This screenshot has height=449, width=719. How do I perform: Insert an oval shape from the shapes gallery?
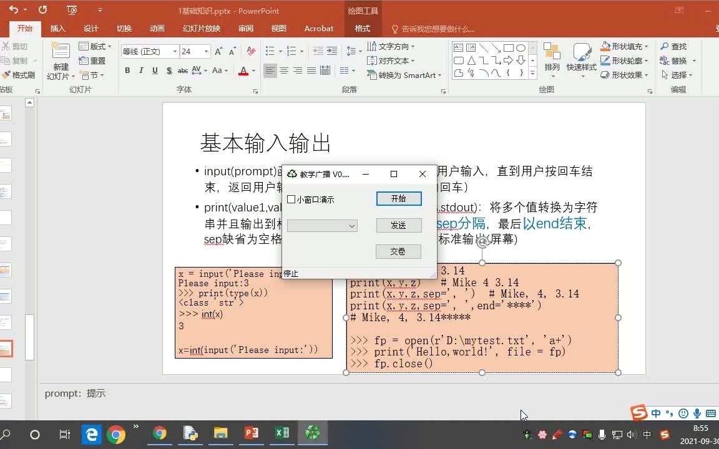tap(522, 48)
